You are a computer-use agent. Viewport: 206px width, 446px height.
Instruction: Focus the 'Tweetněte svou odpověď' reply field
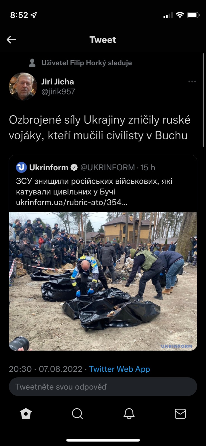point(103,387)
